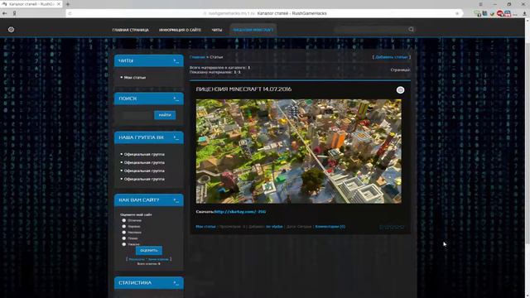530x298 pixels.
Task: Select the Хорошо poll option
Action: pos(124,226)
